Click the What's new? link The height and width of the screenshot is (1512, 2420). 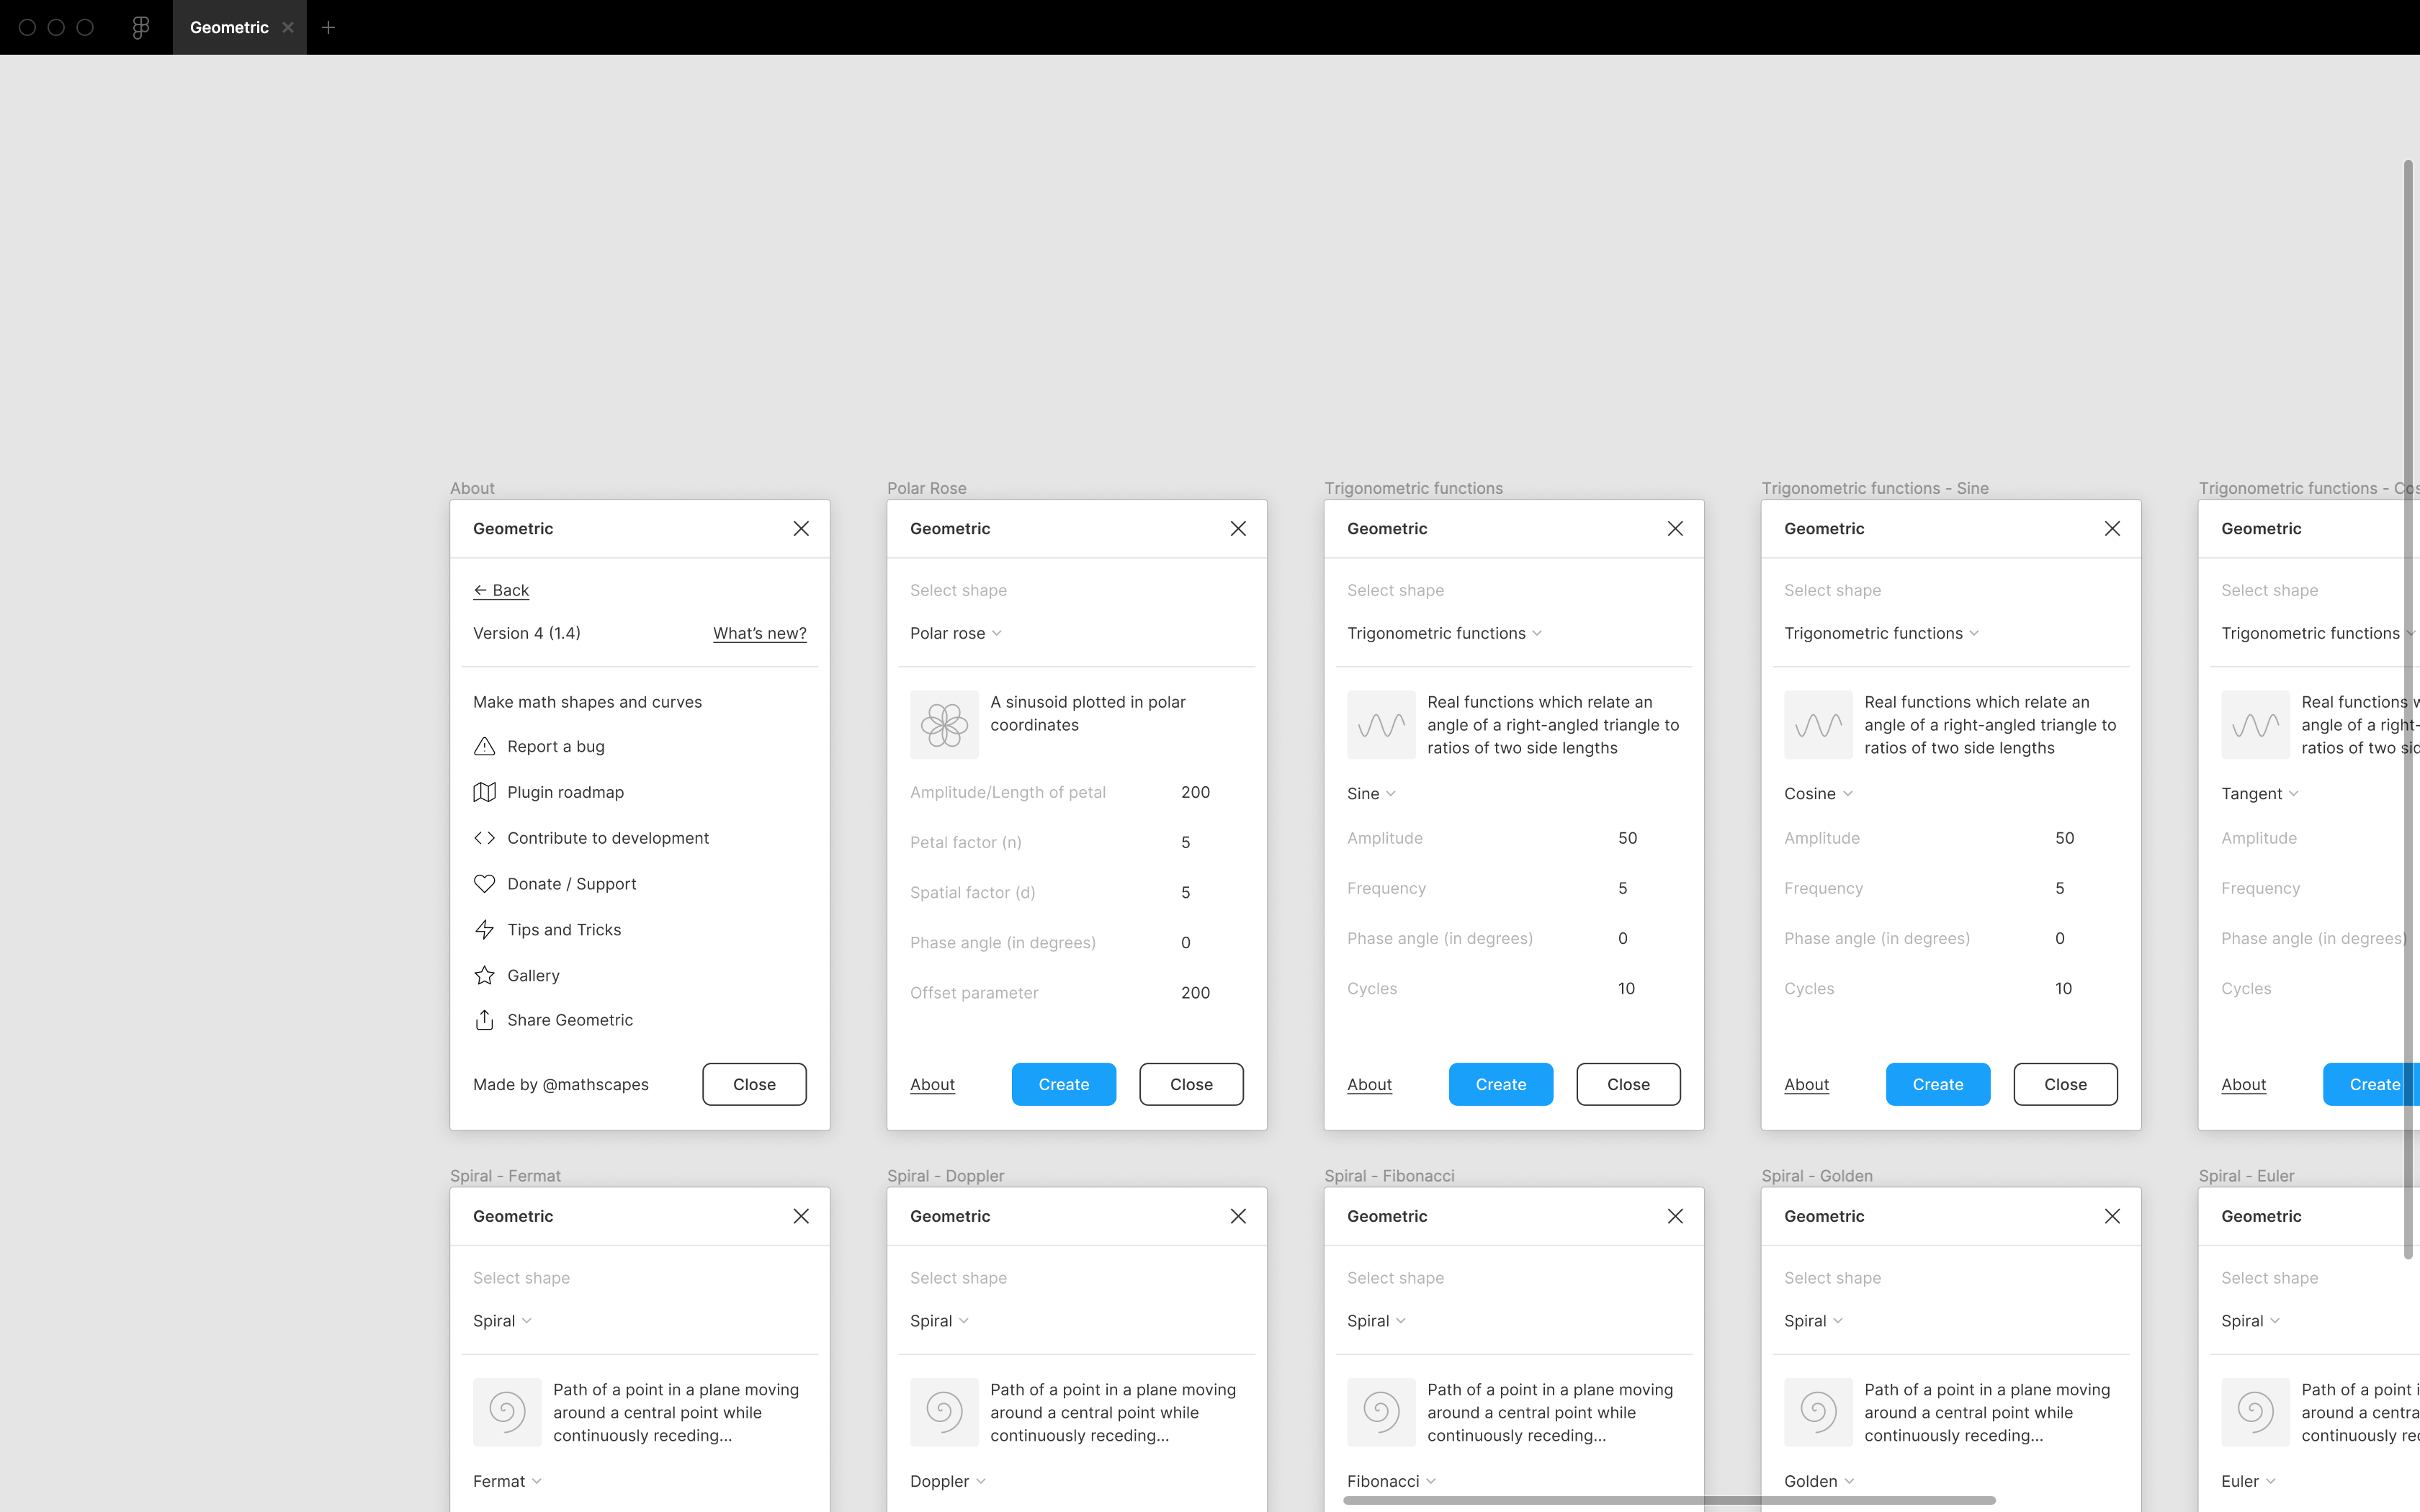click(x=759, y=633)
